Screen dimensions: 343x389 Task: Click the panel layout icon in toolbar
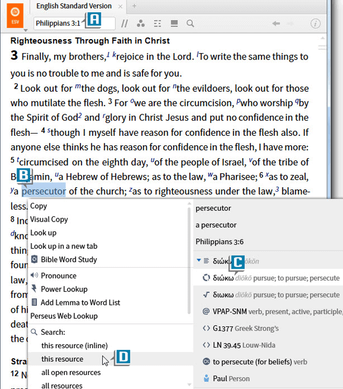(x=174, y=24)
